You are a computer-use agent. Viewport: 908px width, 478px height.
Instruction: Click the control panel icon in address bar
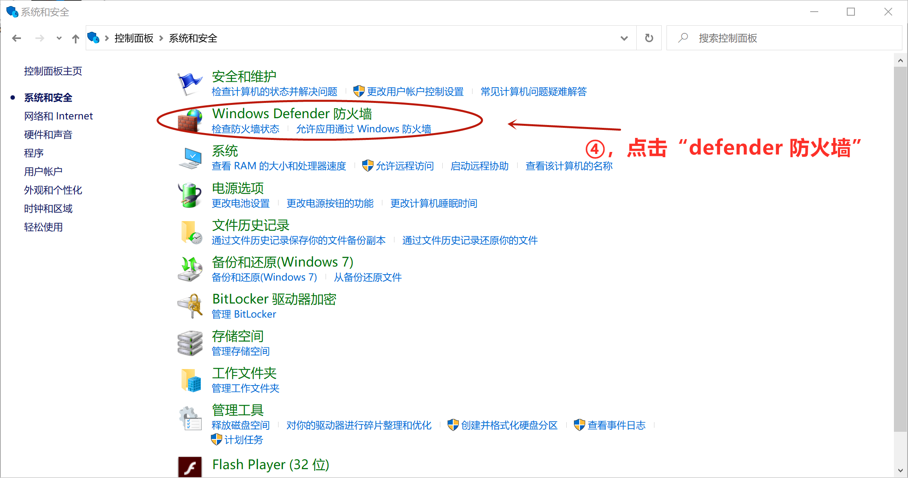[93, 38]
